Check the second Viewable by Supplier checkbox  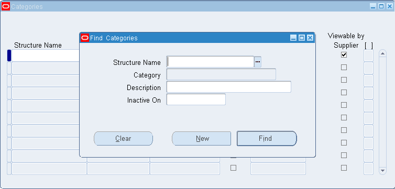pos(344,67)
